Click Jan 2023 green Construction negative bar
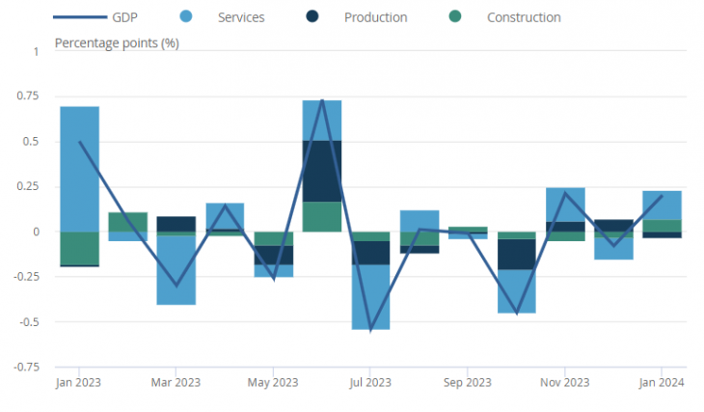Image resolution: width=704 pixels, height=412 pixels. [80, 249]
